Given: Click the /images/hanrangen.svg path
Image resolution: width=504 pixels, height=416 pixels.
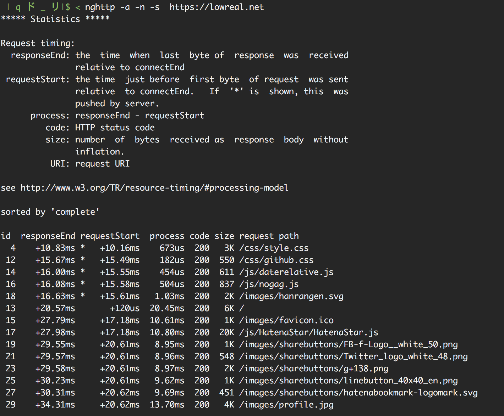Looking at the screenshot, I should pos(291,296).
